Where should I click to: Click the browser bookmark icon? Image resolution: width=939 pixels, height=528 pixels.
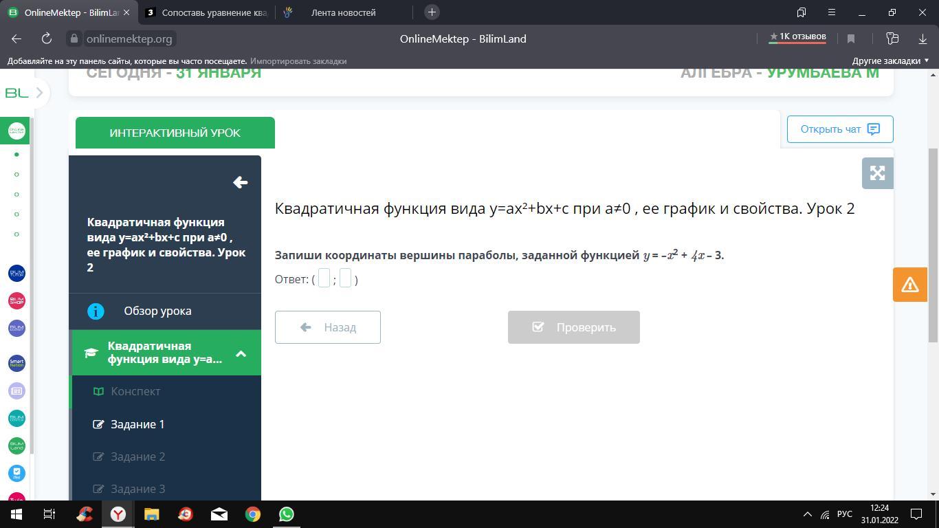point(851,38)
